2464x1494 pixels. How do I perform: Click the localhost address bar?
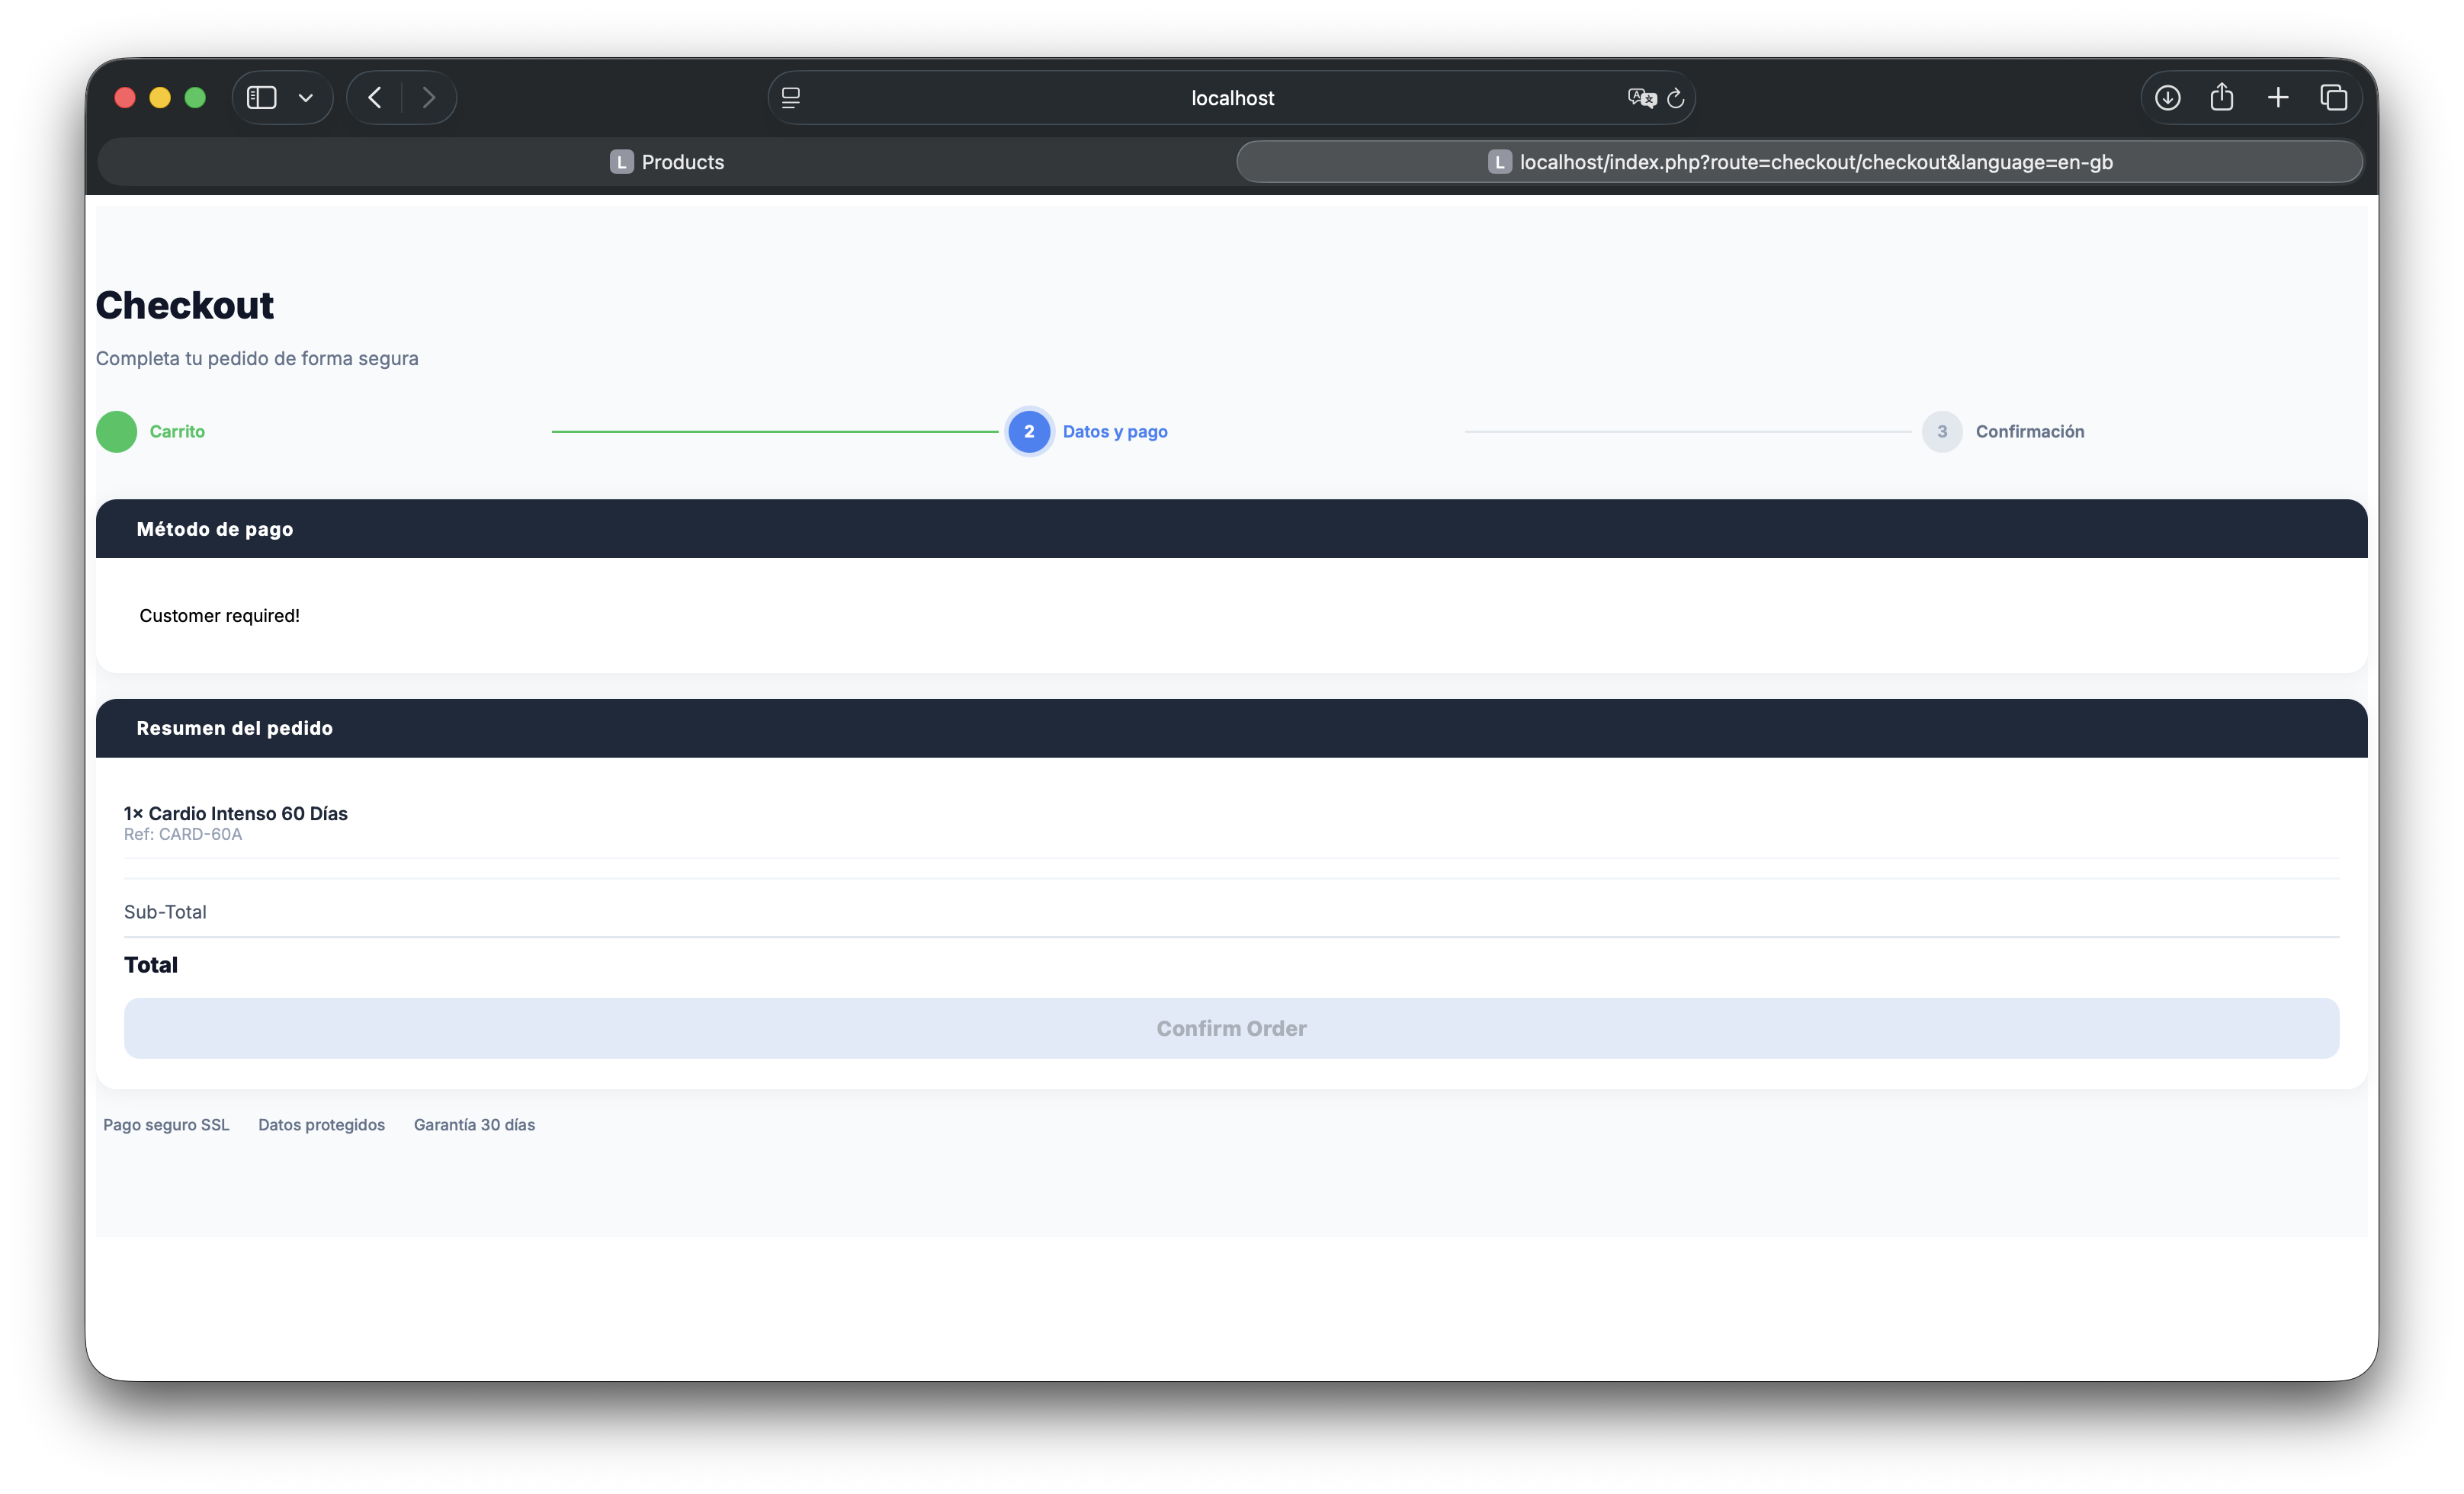[1231, 98]
